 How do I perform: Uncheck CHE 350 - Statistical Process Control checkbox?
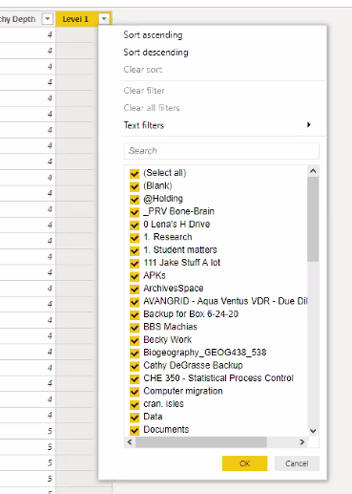[135, 378]
